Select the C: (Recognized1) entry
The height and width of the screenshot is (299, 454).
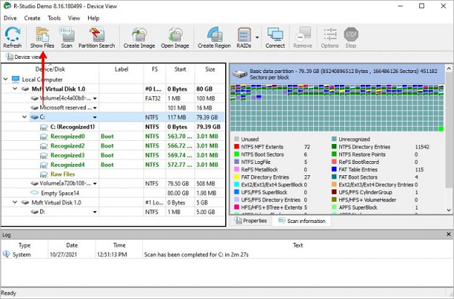pos(72,127)
